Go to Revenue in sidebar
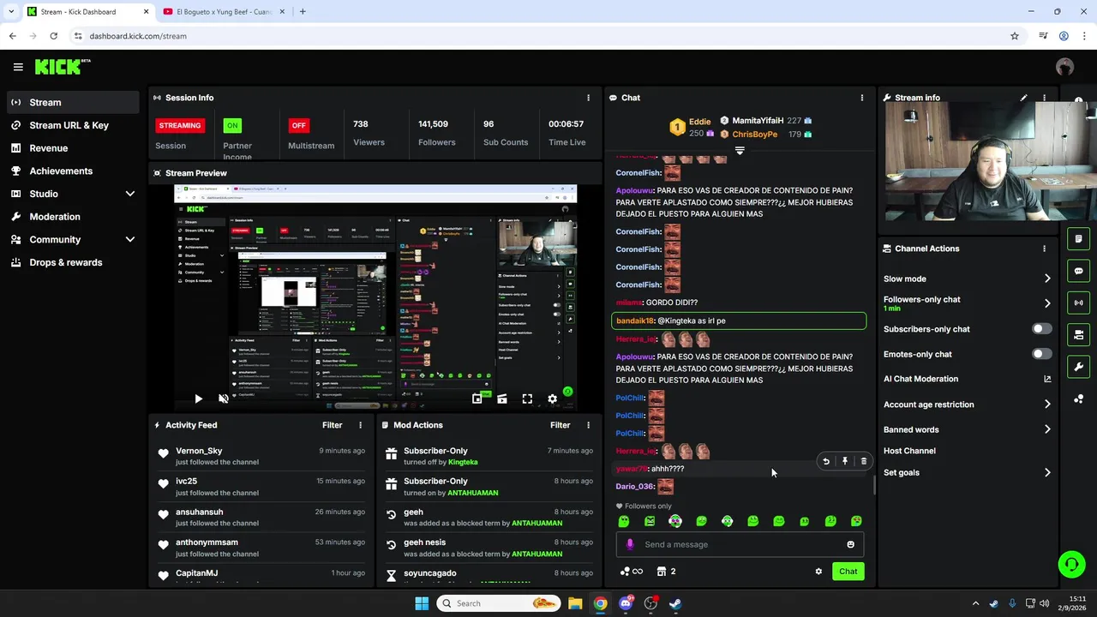This screenshot has width=1097, height=617. coord(73,148)
